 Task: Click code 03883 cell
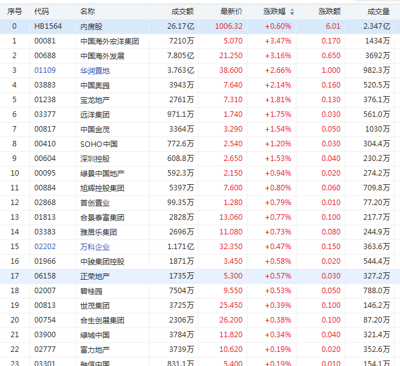click(45, 85)
